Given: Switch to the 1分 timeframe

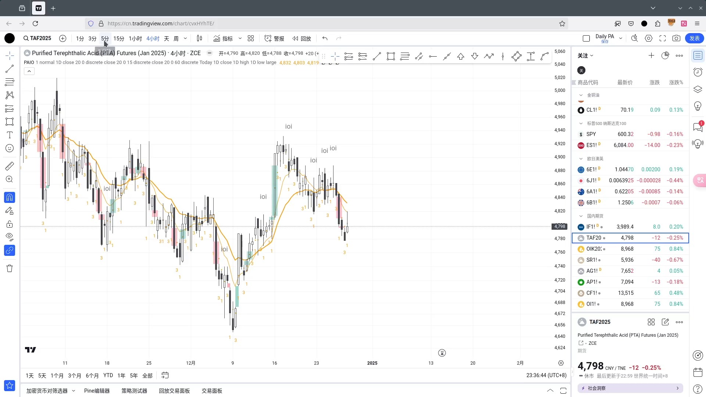Looking at the screenshot, I should click(80, 38).
